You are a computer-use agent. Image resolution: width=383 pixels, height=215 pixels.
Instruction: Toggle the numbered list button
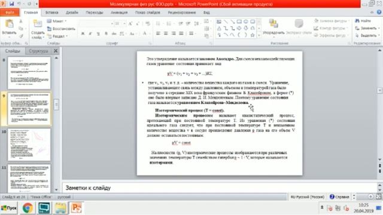[x=169, y=24]
